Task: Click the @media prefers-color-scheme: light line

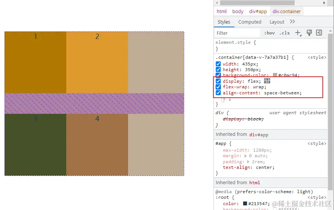Action: [264, 192]
